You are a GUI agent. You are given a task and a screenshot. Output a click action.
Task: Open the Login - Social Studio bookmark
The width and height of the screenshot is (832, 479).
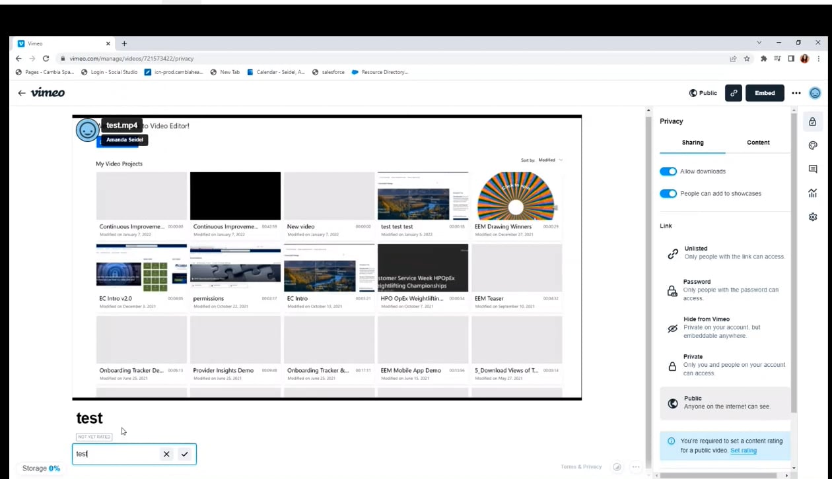(x=109, y=72)
